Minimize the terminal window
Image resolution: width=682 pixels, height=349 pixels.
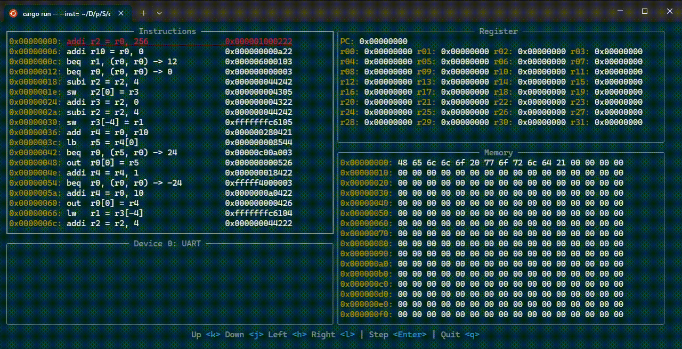tap(620, 11)
